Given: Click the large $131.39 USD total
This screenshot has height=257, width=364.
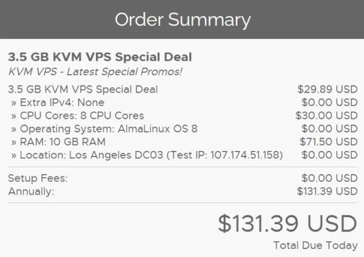Looking at the screenshot, I should point(288,223).
